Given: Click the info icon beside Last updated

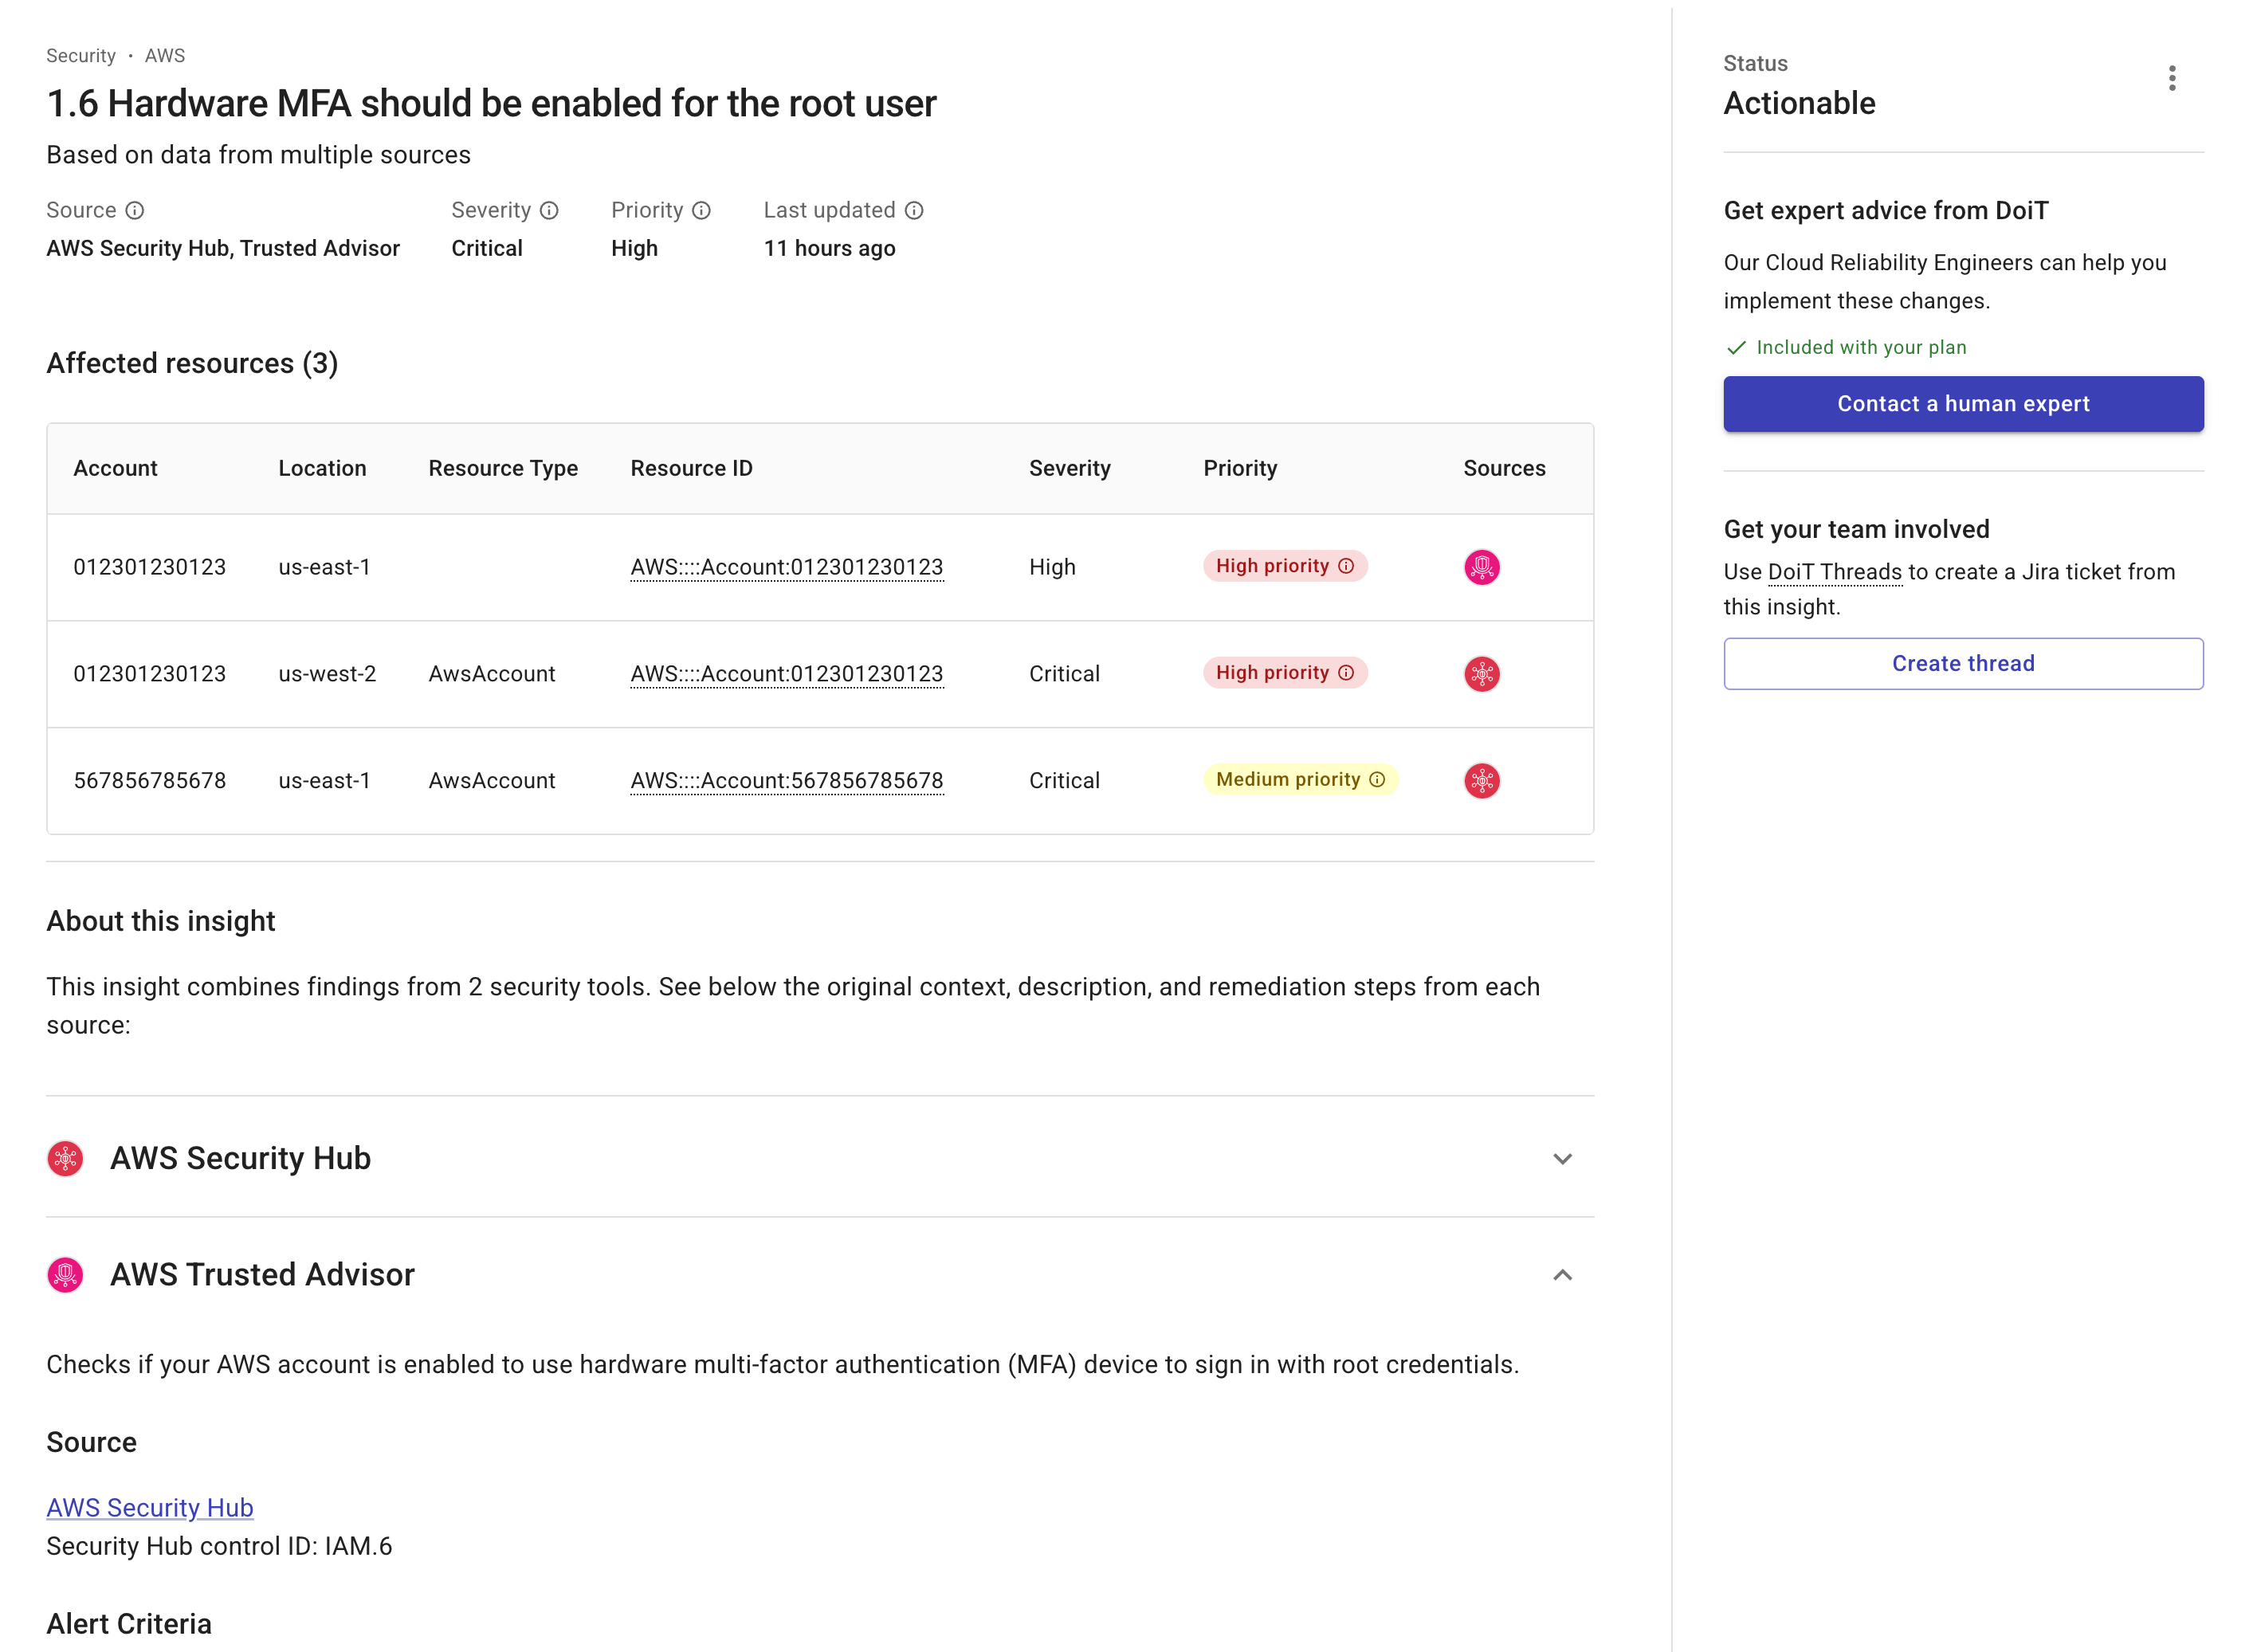Looking at the screenshot, I should pos(914,210).
